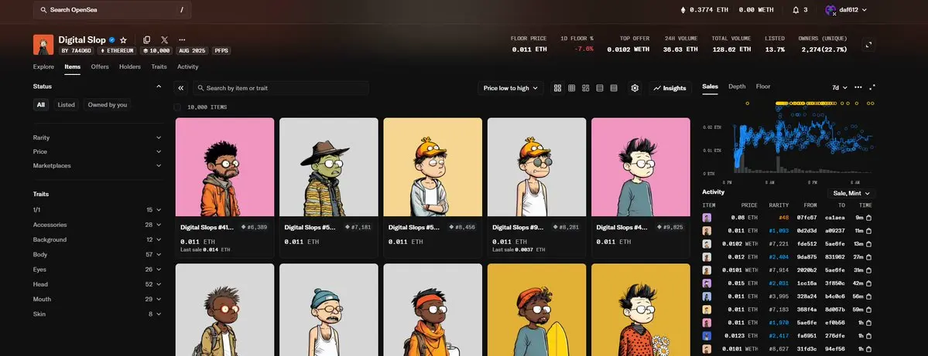Screen dimensions: 928x356
Task: Click the 0.00 WETH balance
Action: point(755,10)
